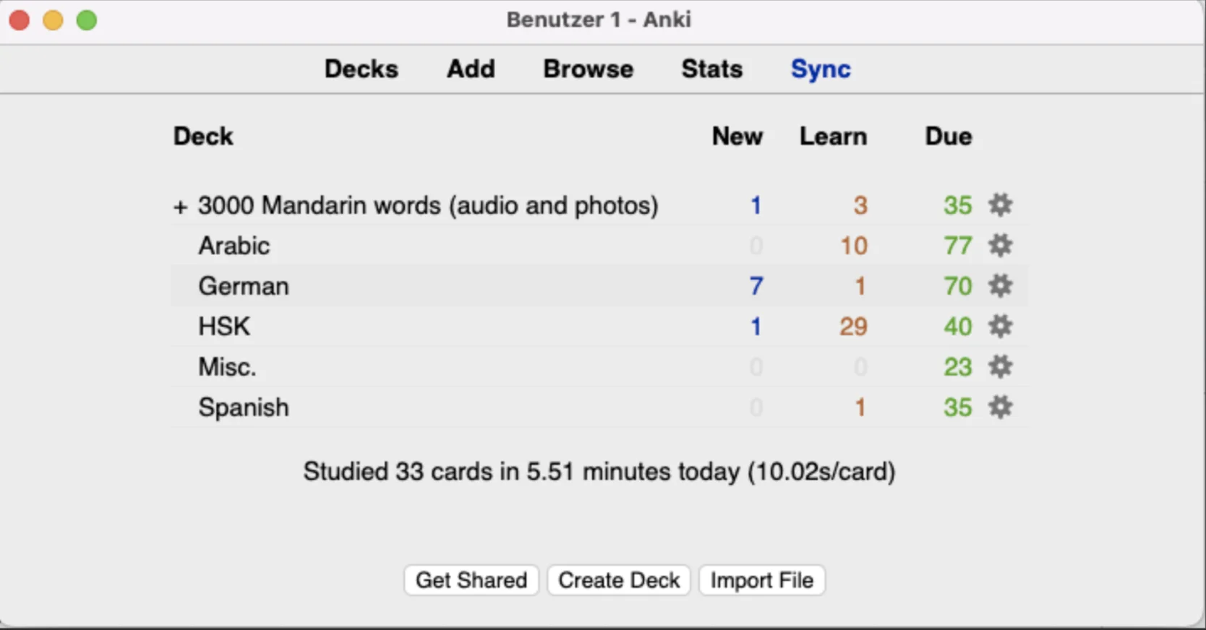Click the gear icon next to Arabic
1206x630 pixels.
pyautogui.click(x=1000, y=246)
